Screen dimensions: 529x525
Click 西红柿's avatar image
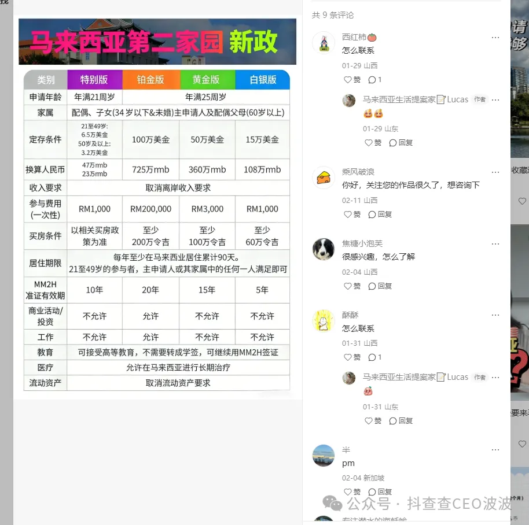pyautogui.click(x=324, y=43)
